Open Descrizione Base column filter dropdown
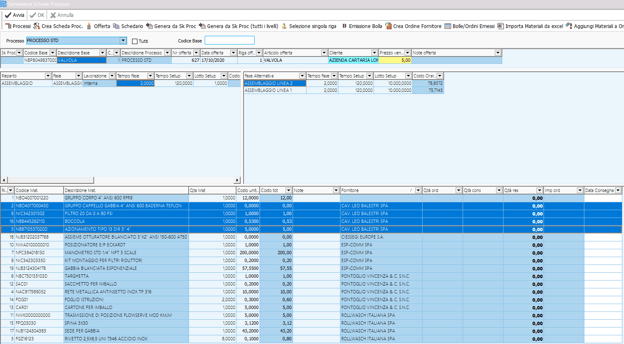This screenshot has width=624, height=344. (103, 53)
